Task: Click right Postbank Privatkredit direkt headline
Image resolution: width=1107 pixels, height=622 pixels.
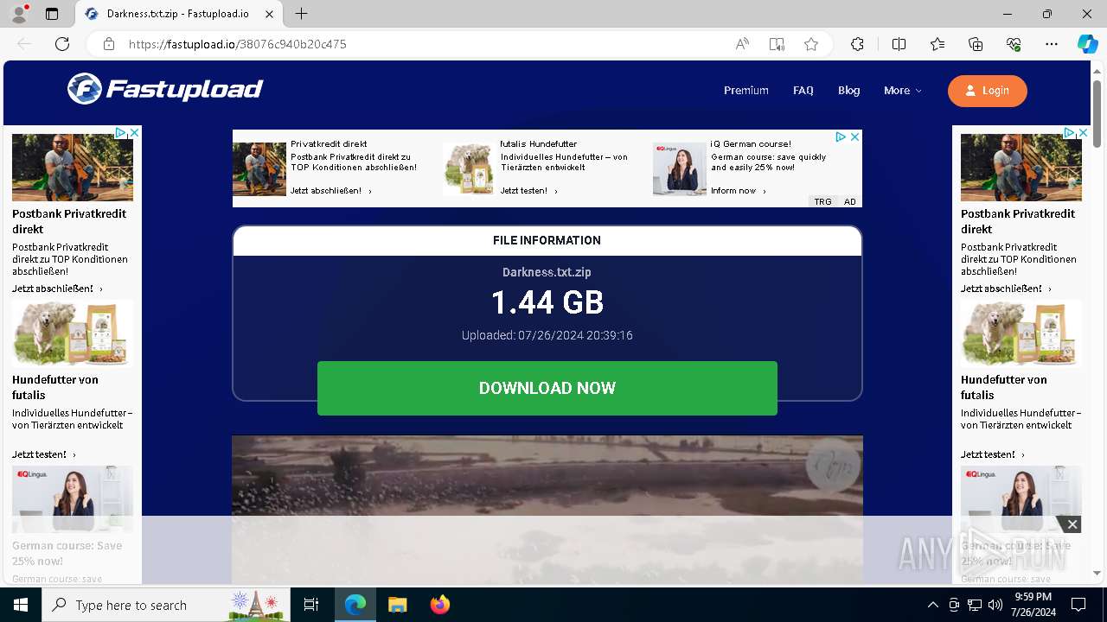Action: 1018,221
